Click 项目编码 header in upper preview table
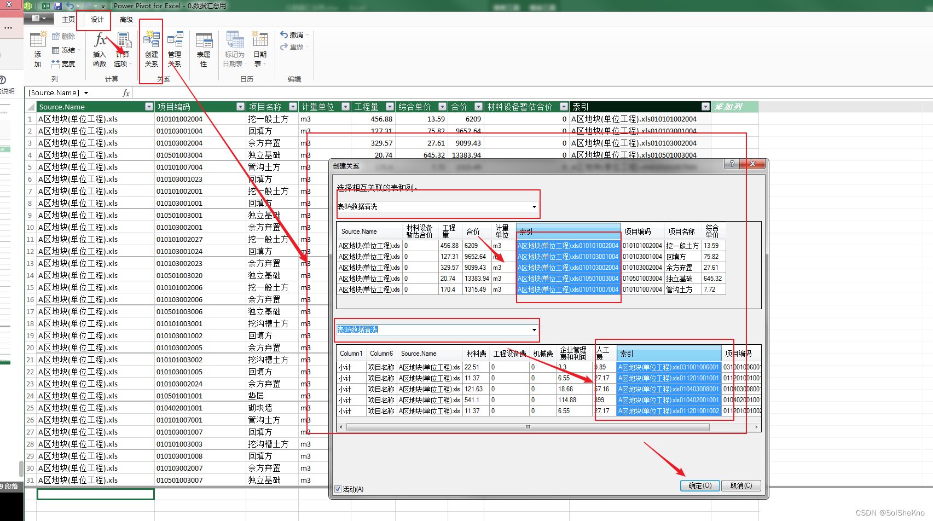The image size is (933, 521). [x=642, y=231]
